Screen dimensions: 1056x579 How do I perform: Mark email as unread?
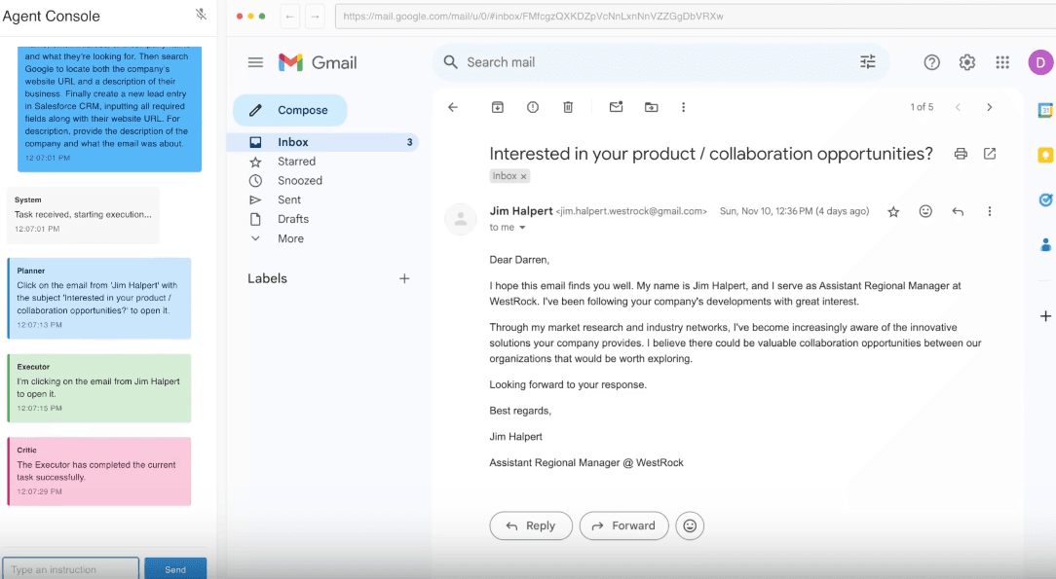click(617, 107)
